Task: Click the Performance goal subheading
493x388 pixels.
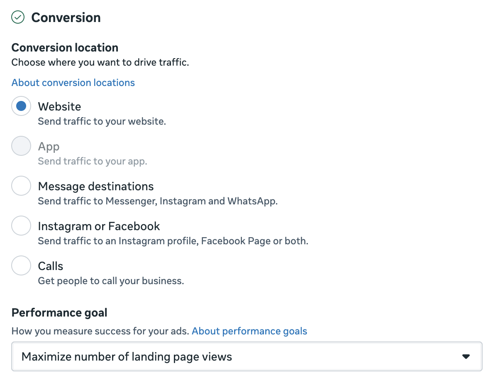Action: point(59,312)
